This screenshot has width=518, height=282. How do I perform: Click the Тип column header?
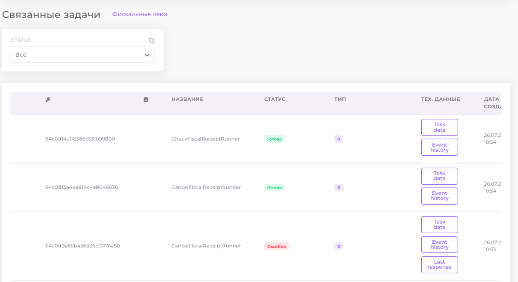(x=340, y=99)
